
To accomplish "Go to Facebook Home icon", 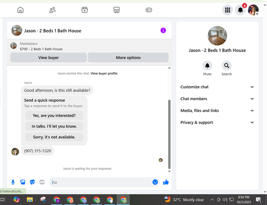I will click(x=20, y=10).
